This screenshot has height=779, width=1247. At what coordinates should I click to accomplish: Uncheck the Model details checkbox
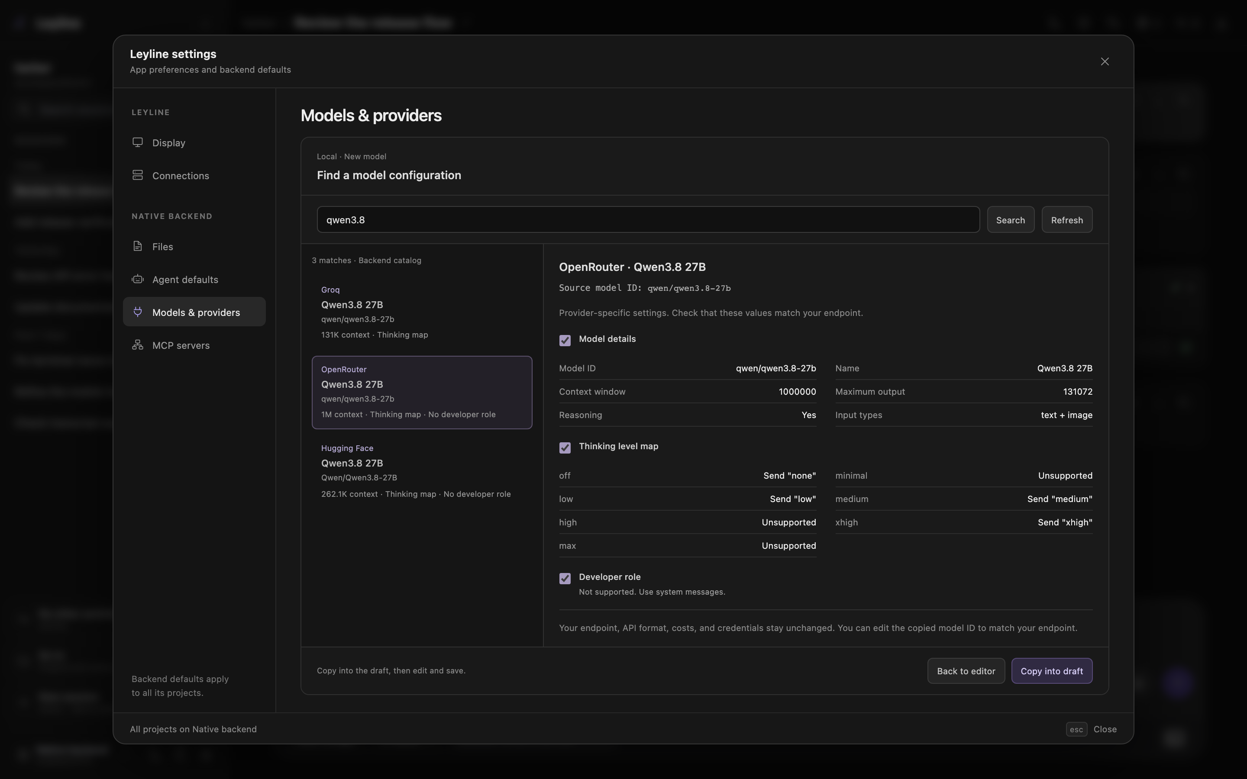(x=565, y=340)
